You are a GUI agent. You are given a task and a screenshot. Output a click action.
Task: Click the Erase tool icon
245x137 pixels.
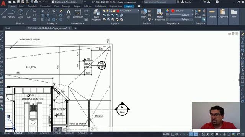point(61,11)
